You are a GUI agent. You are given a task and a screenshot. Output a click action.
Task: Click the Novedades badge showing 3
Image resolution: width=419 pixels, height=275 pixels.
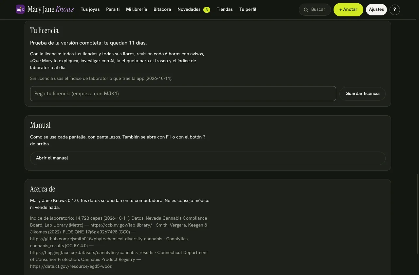(x=207, y=10)
